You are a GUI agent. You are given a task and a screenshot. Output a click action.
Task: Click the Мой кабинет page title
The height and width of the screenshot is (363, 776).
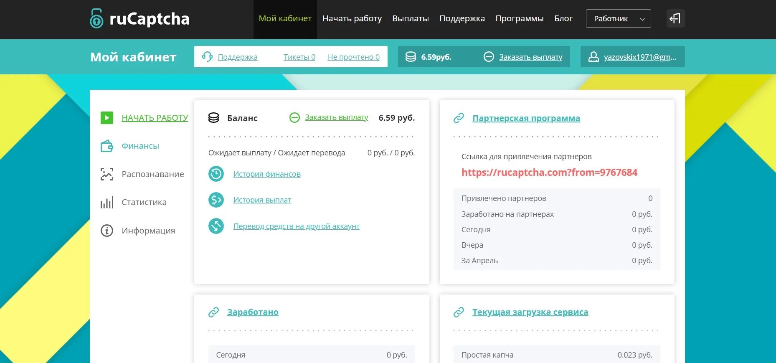pyautogui.click(x=133, y=57)
